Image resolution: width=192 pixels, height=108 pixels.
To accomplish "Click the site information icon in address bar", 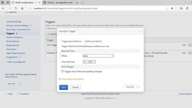I will 31,8.
